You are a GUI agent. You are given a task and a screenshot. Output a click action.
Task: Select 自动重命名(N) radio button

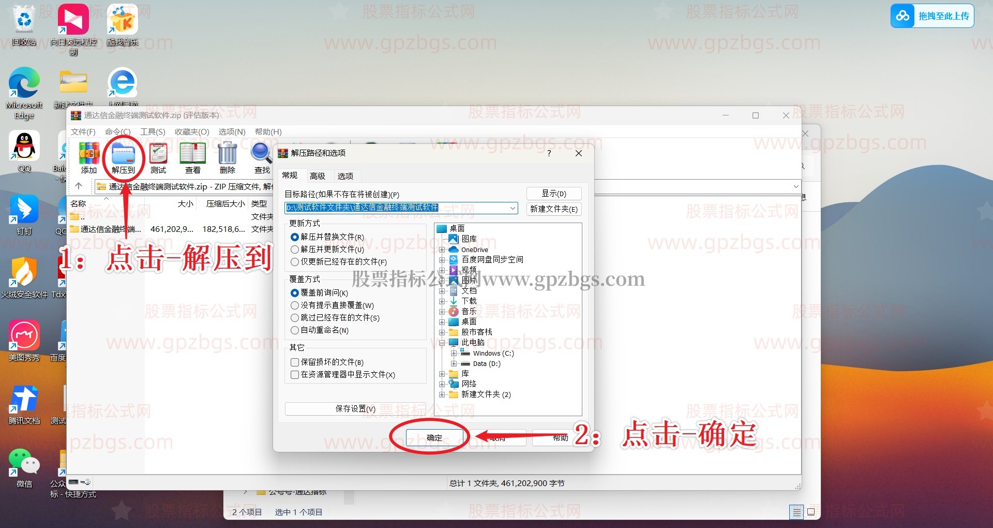click(295, 330)
